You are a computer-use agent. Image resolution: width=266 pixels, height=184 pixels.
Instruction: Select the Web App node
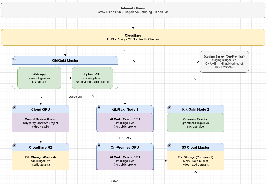point(39,78)
